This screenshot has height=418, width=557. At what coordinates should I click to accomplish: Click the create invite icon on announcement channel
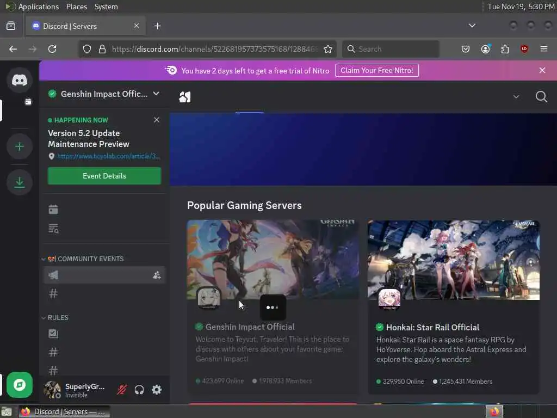157,275
